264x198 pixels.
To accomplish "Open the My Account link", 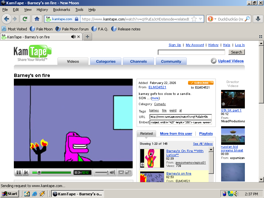I will coord(195,45).
